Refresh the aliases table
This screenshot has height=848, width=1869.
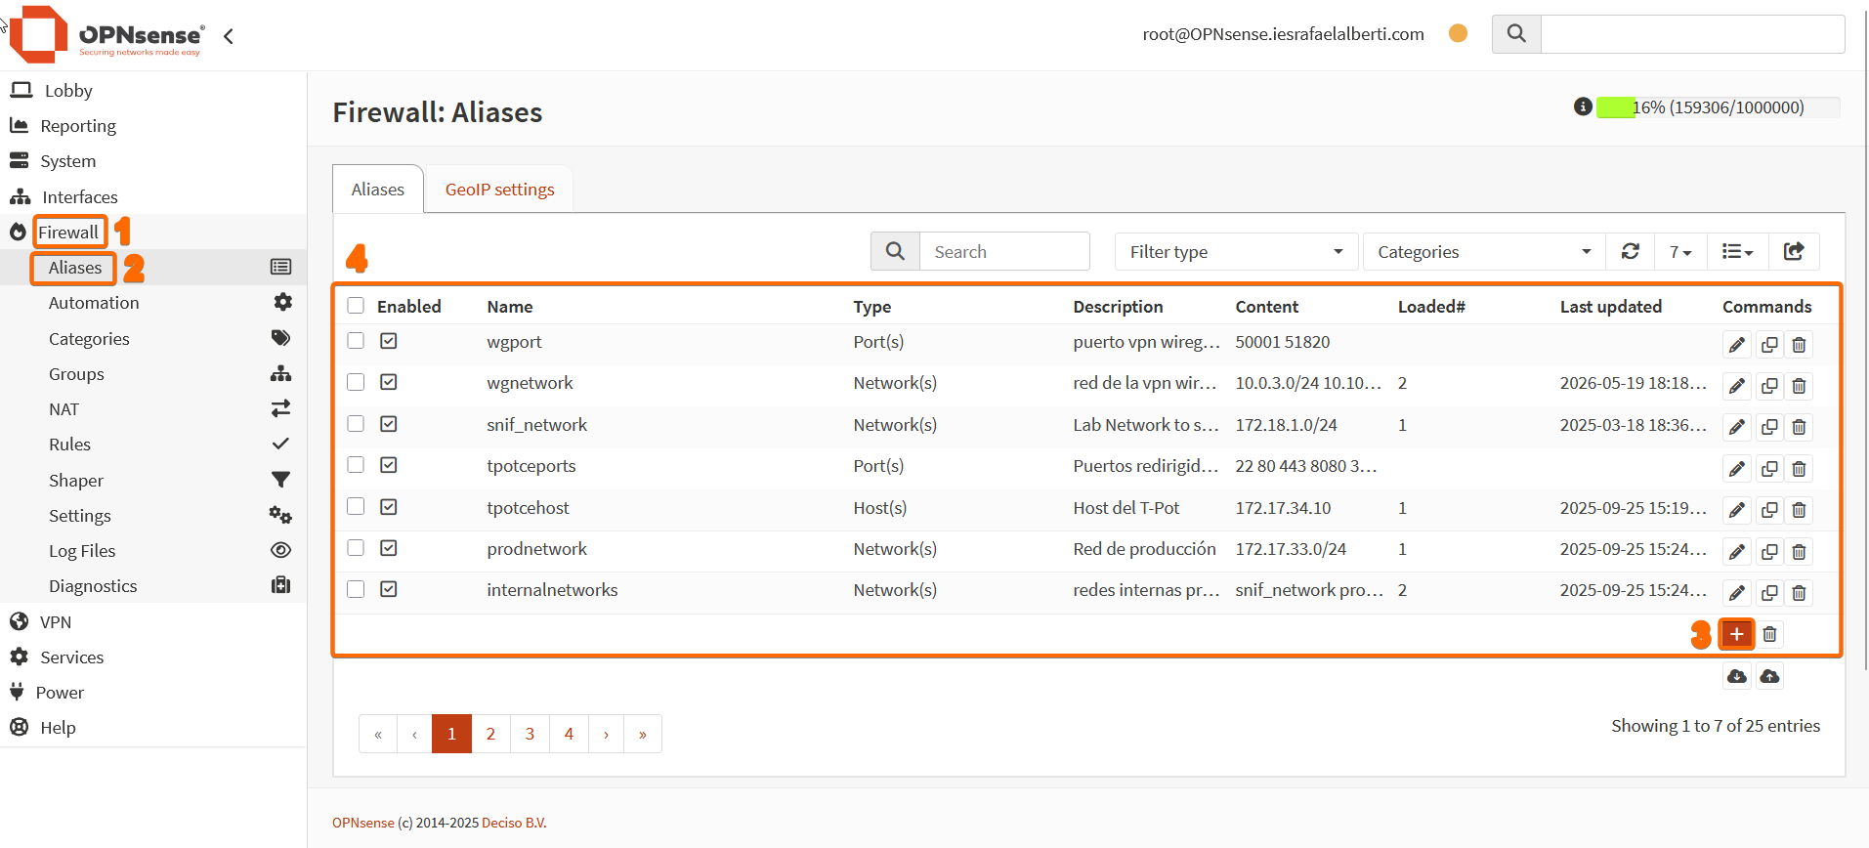[x=1630, y=251]
